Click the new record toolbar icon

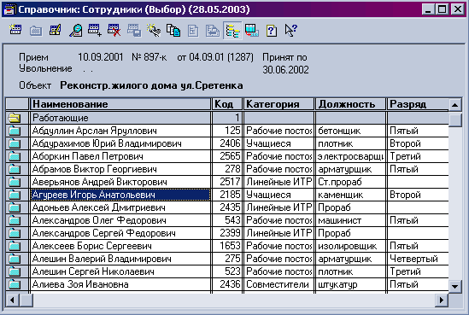(x=15, y=30)
